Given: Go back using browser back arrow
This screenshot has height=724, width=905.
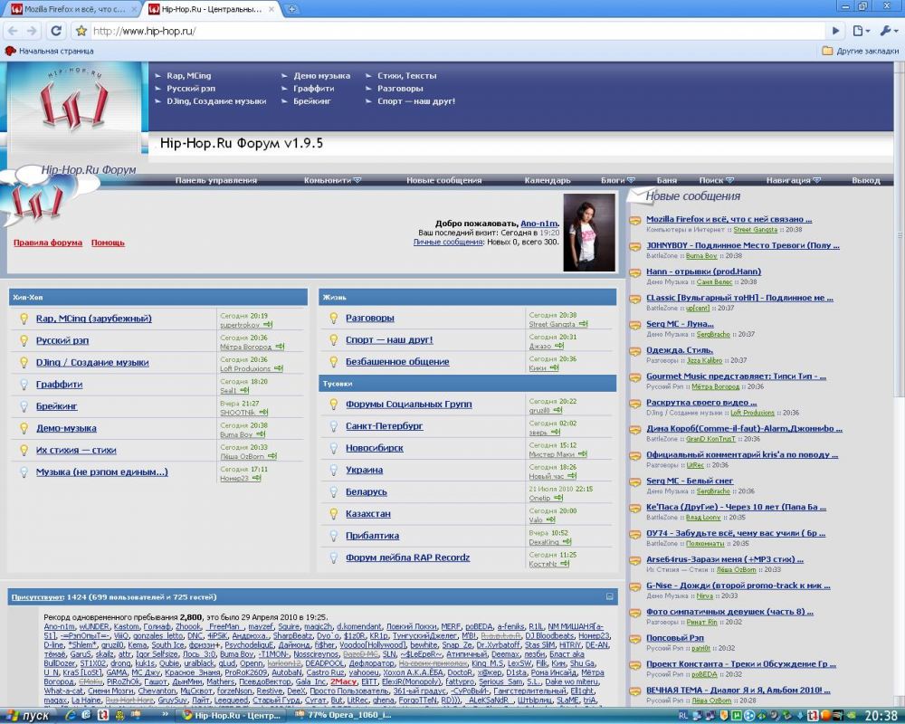Looking at the screenshot, I should [x=13, y=31].
